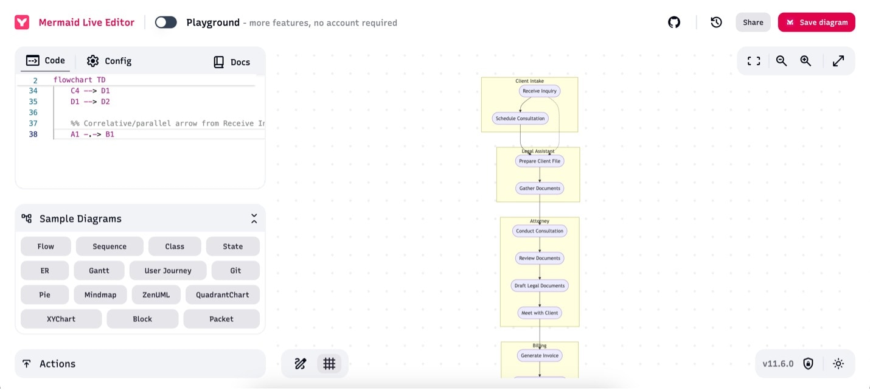
Task: Load the Packet sample diagram
Action: [x=221, y=319]
